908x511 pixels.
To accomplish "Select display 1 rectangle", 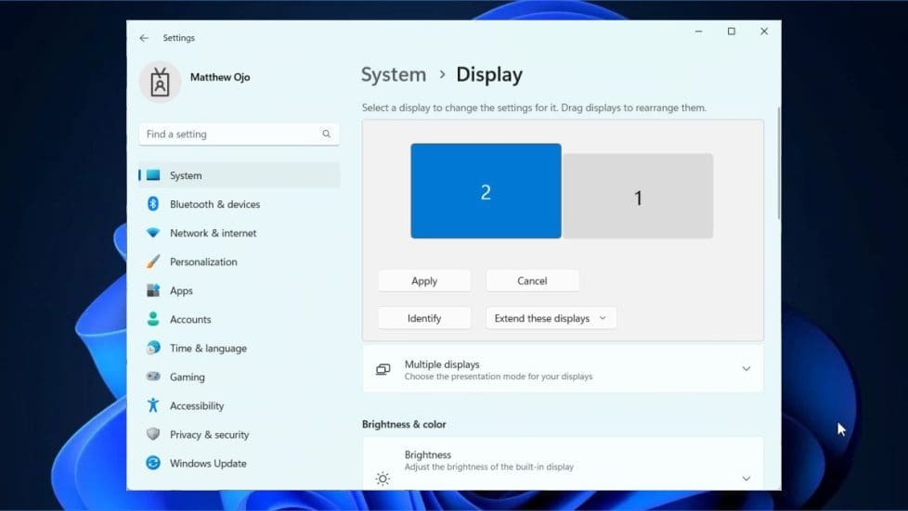I will (x=638, y=197).
